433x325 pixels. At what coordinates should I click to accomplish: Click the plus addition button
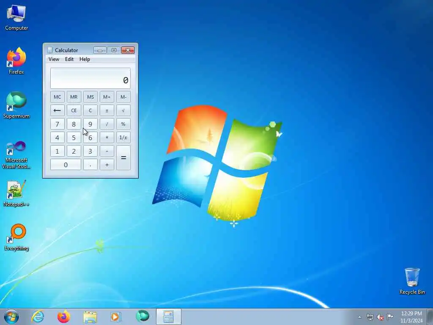pyautogui.click(x=107, y=165)
